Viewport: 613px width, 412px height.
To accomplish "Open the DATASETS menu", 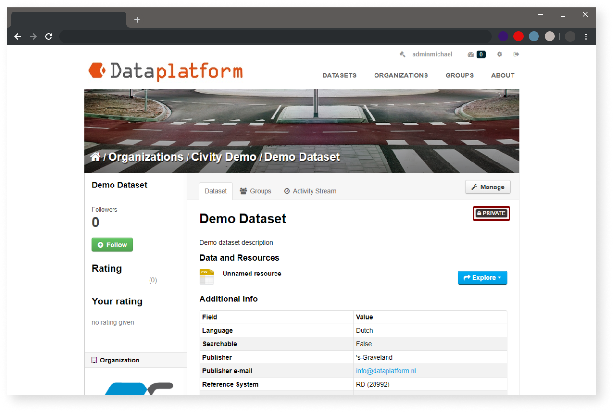I will tap(339, 75).
